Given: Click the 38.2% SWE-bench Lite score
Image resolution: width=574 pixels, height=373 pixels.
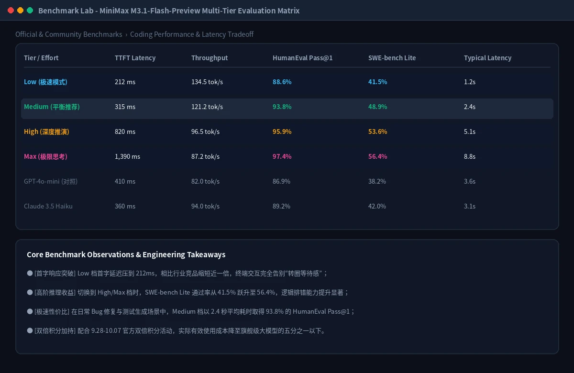Looking at the screenshot, I should click(377, 181).
